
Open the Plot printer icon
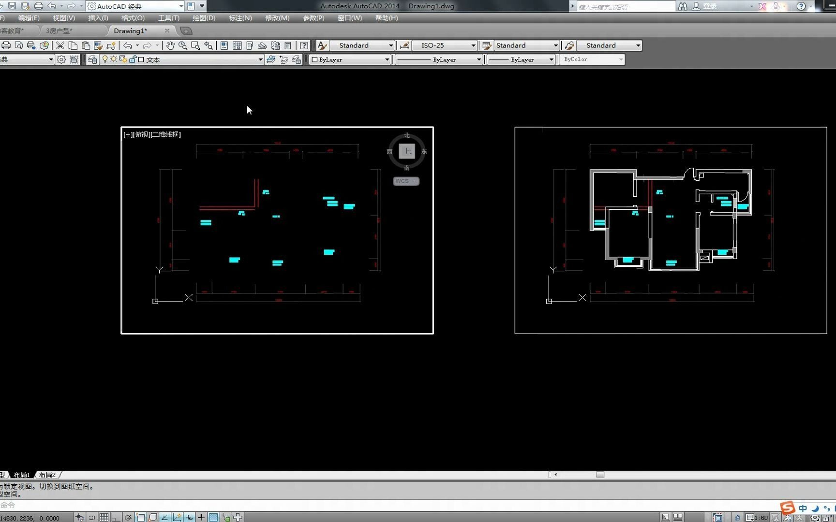(6, 45)
